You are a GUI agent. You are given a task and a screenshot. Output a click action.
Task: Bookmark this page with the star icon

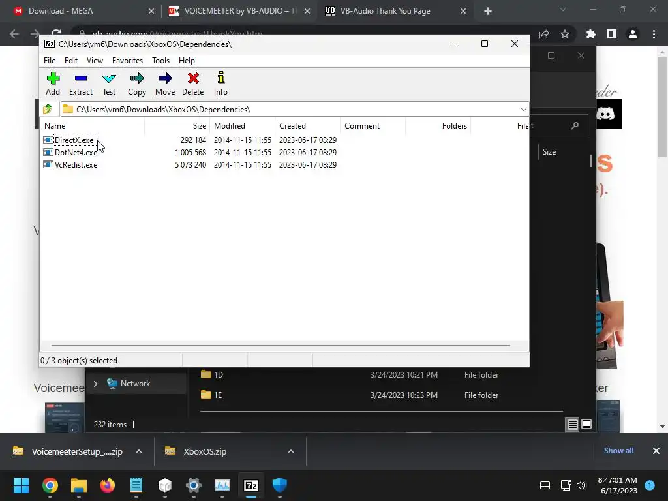pyautogui.click(x=565, y=34)
